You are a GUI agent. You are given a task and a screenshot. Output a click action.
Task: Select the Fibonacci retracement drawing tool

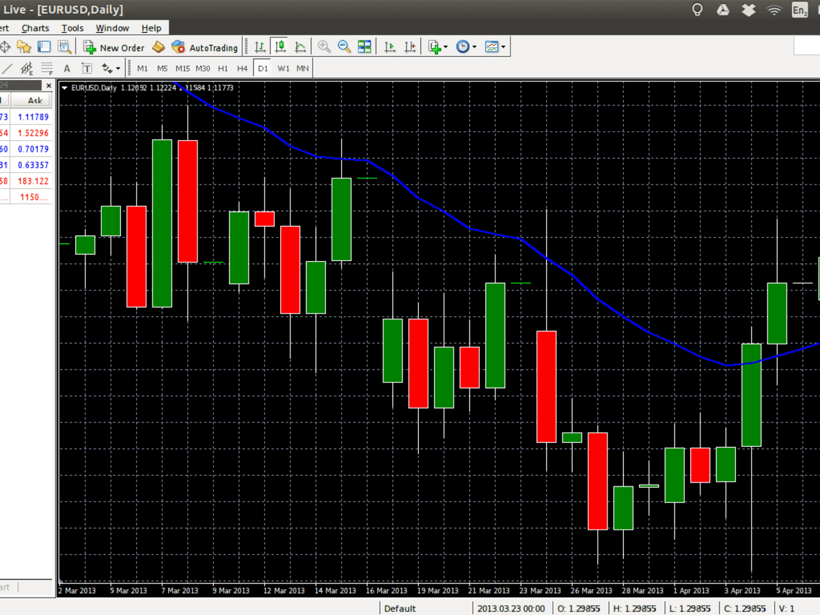45,68
